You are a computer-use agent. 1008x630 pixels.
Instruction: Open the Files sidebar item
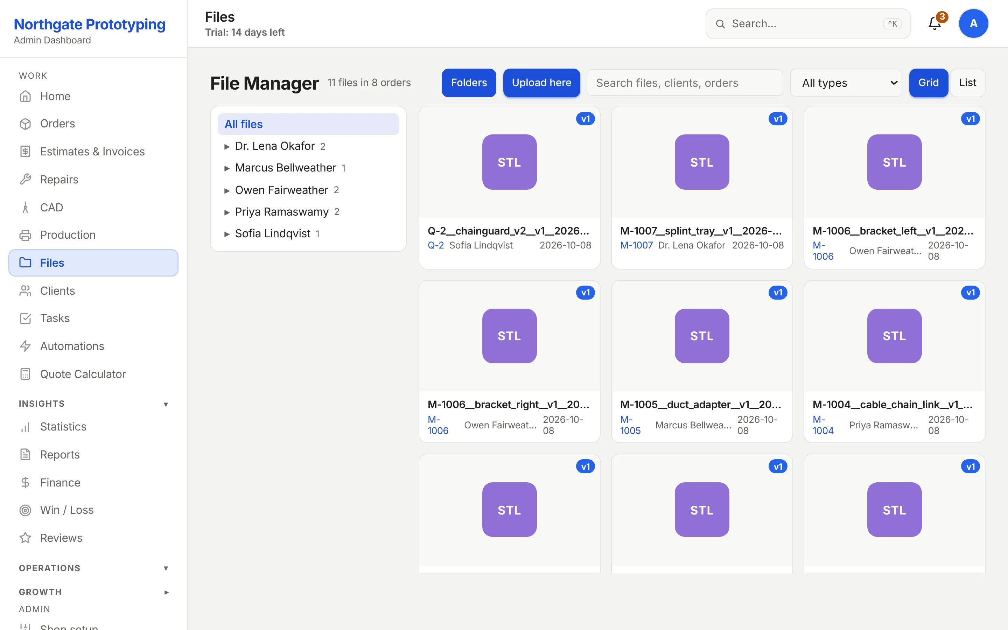coord(93,263)
